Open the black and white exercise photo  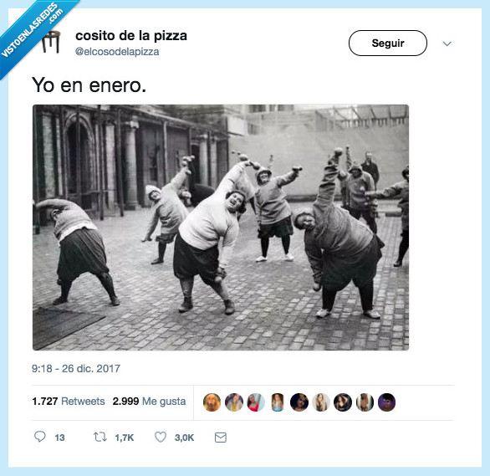point(221,228)
